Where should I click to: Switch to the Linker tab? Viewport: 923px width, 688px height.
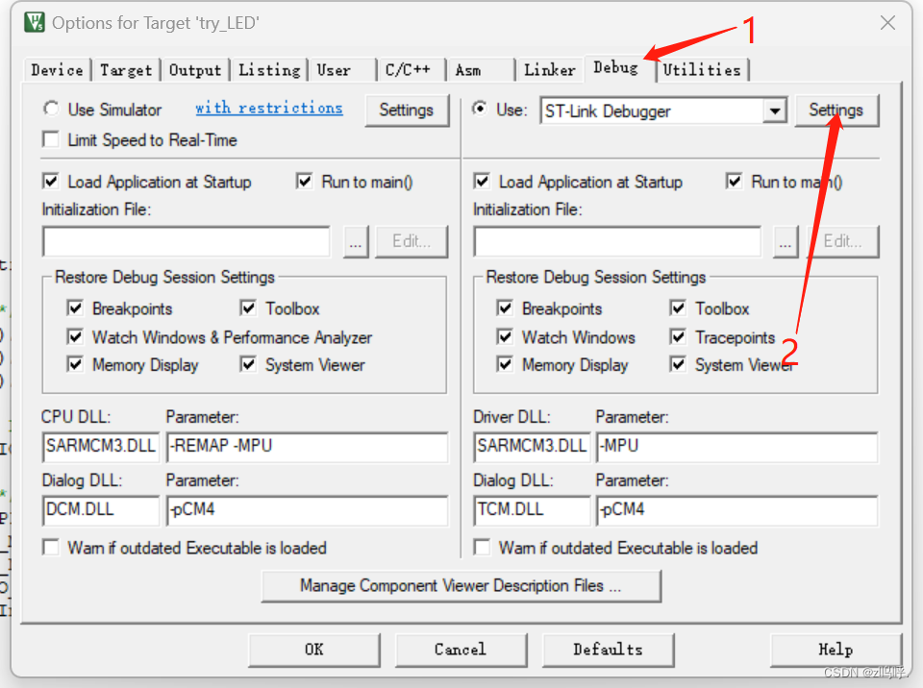550,70
